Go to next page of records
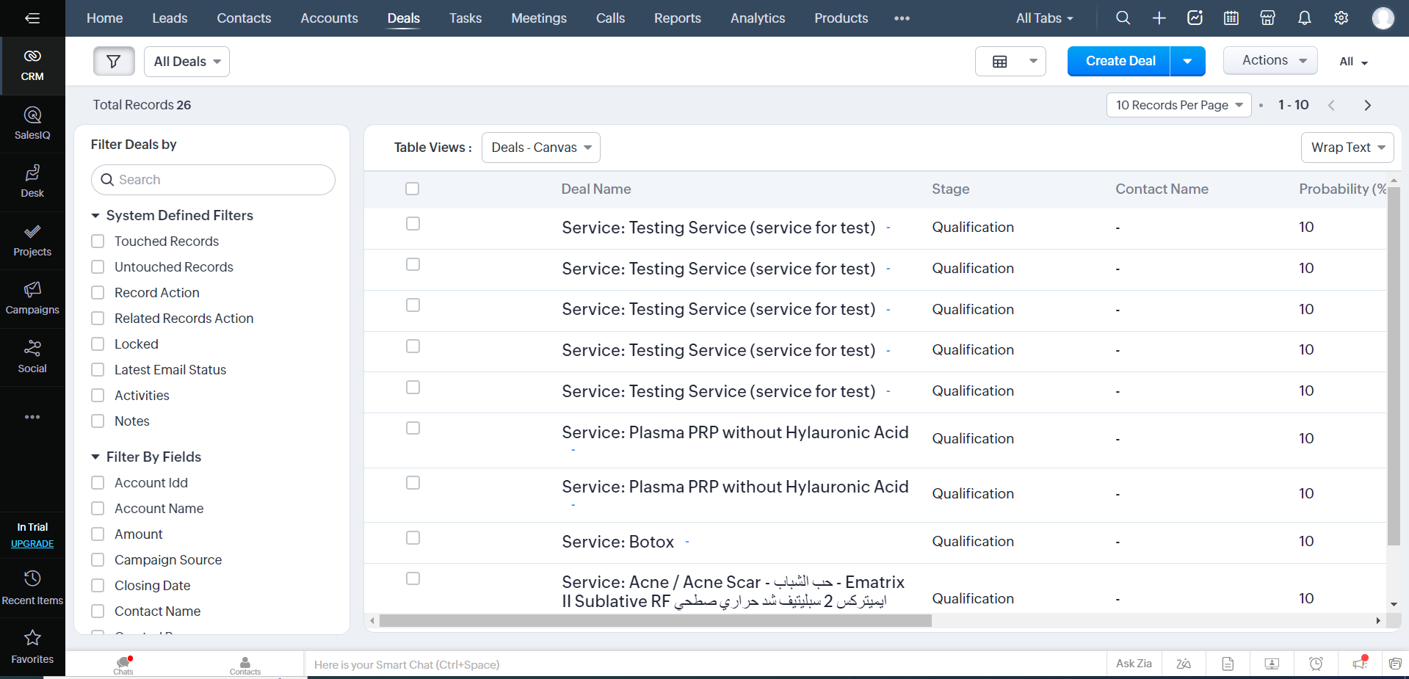The image size is (1409, 679). coord(1367,105)
